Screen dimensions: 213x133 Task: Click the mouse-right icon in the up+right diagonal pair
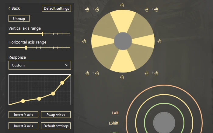point(156,9)
